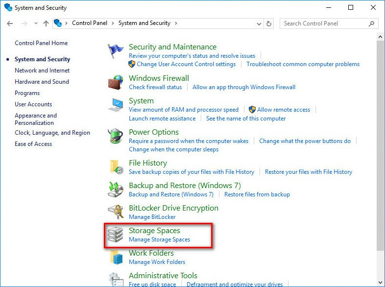Open Appearance and Personalization category
Viewport: 385px width, 287px height.
pyautogui.click(x=36, y=119)
